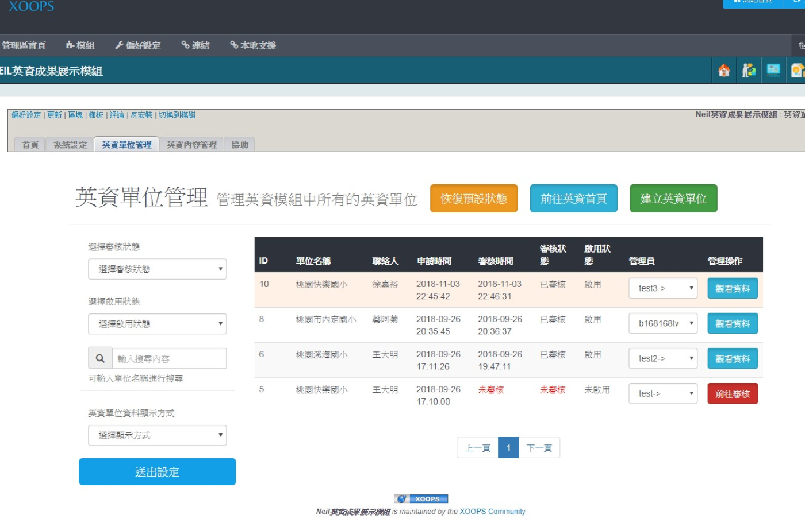
Task: Click the green 建立英資單位 button
Action: 673,199
